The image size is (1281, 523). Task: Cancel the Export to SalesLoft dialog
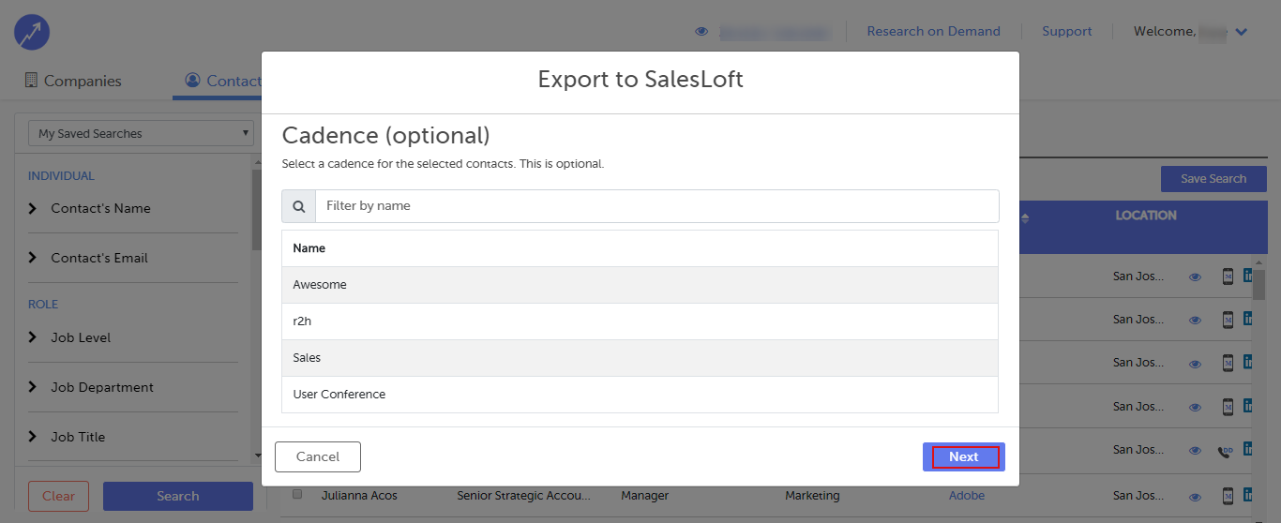(x=318, y=456)
